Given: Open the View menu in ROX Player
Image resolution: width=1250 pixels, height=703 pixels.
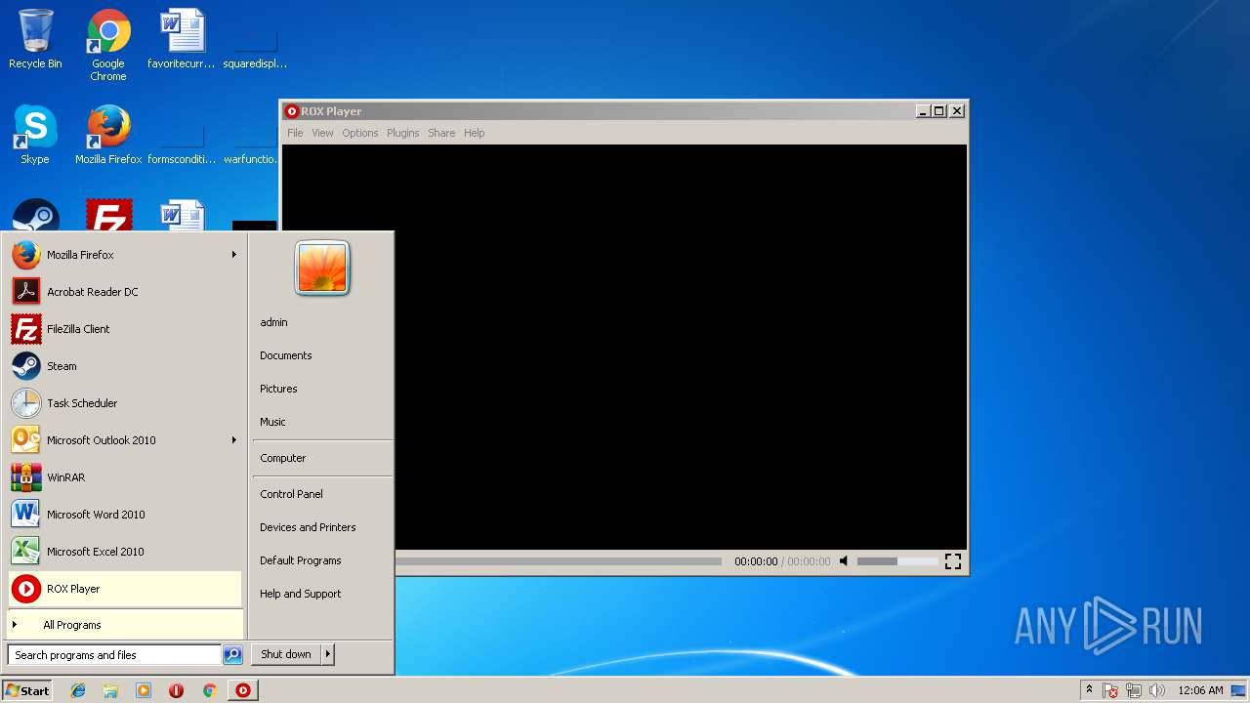Looking at the screenshot, I should click(322, 133).
